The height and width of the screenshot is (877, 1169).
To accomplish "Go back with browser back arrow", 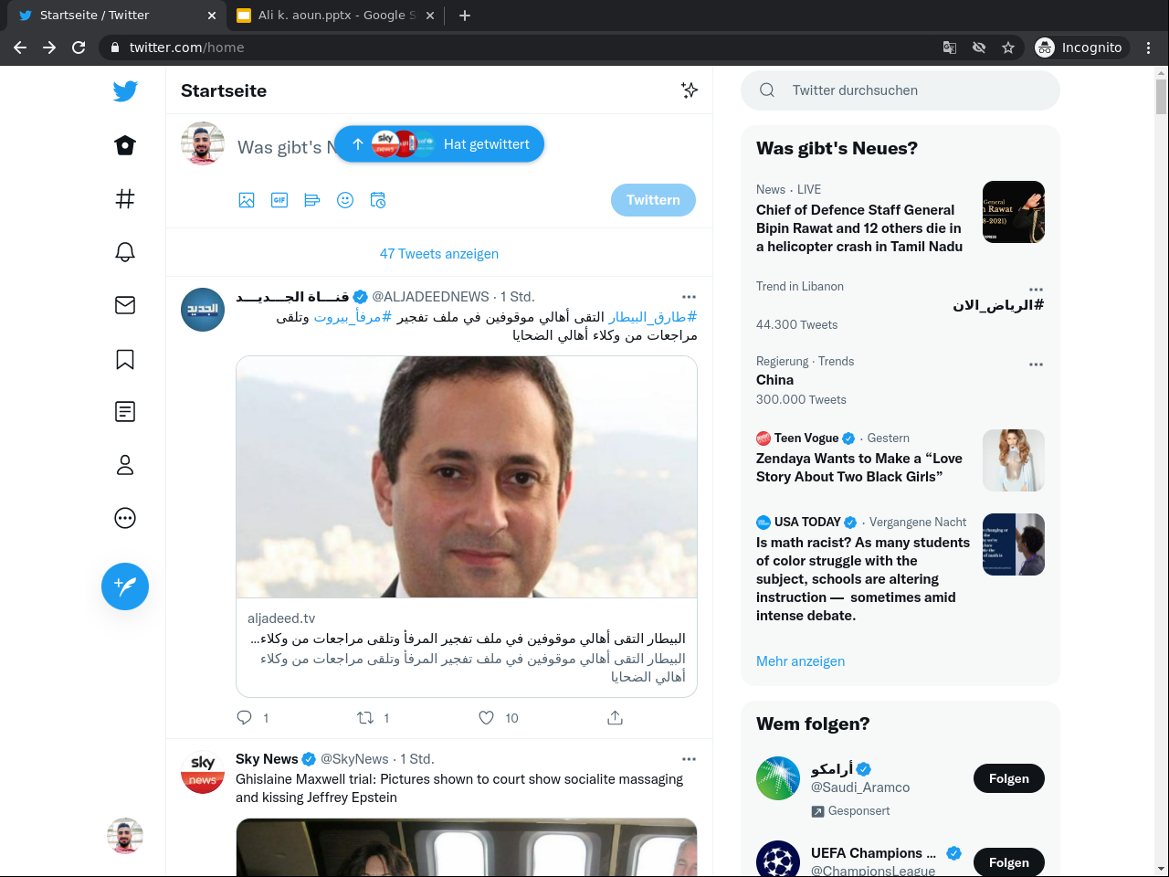I will pyautogui.click(x=20, y=48).
